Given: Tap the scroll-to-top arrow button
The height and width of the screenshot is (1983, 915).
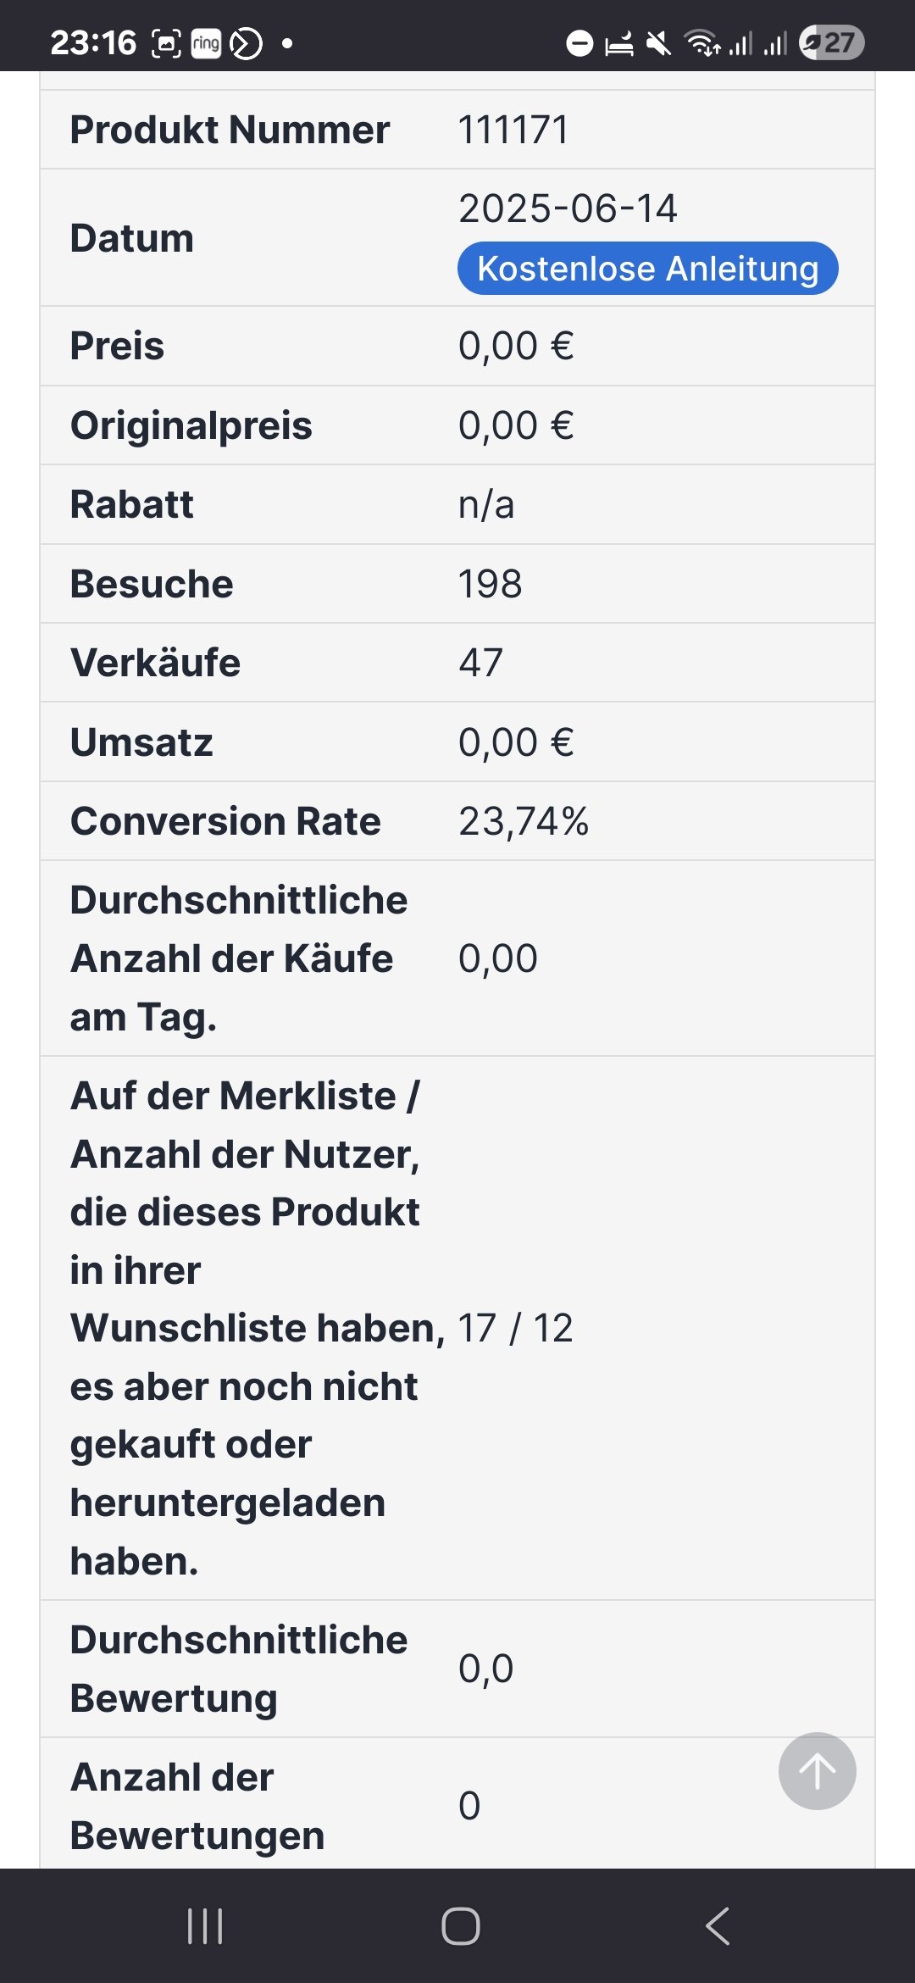Looking at the screenshot, I should tap(817, 1771).
